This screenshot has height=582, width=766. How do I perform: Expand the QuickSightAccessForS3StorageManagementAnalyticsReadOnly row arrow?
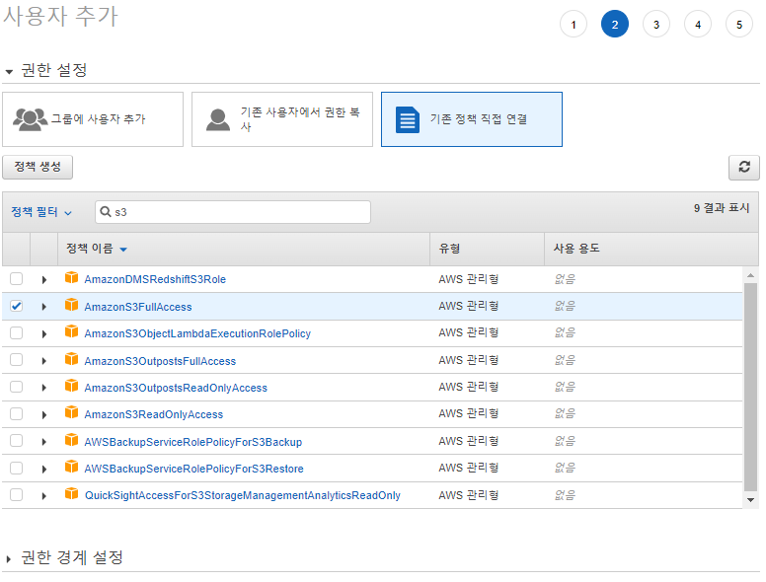pyautogui.click(x=44, y=496)
